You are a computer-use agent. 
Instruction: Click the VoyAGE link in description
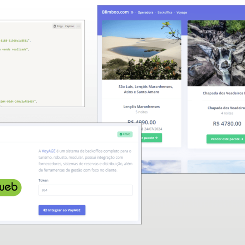49,151
